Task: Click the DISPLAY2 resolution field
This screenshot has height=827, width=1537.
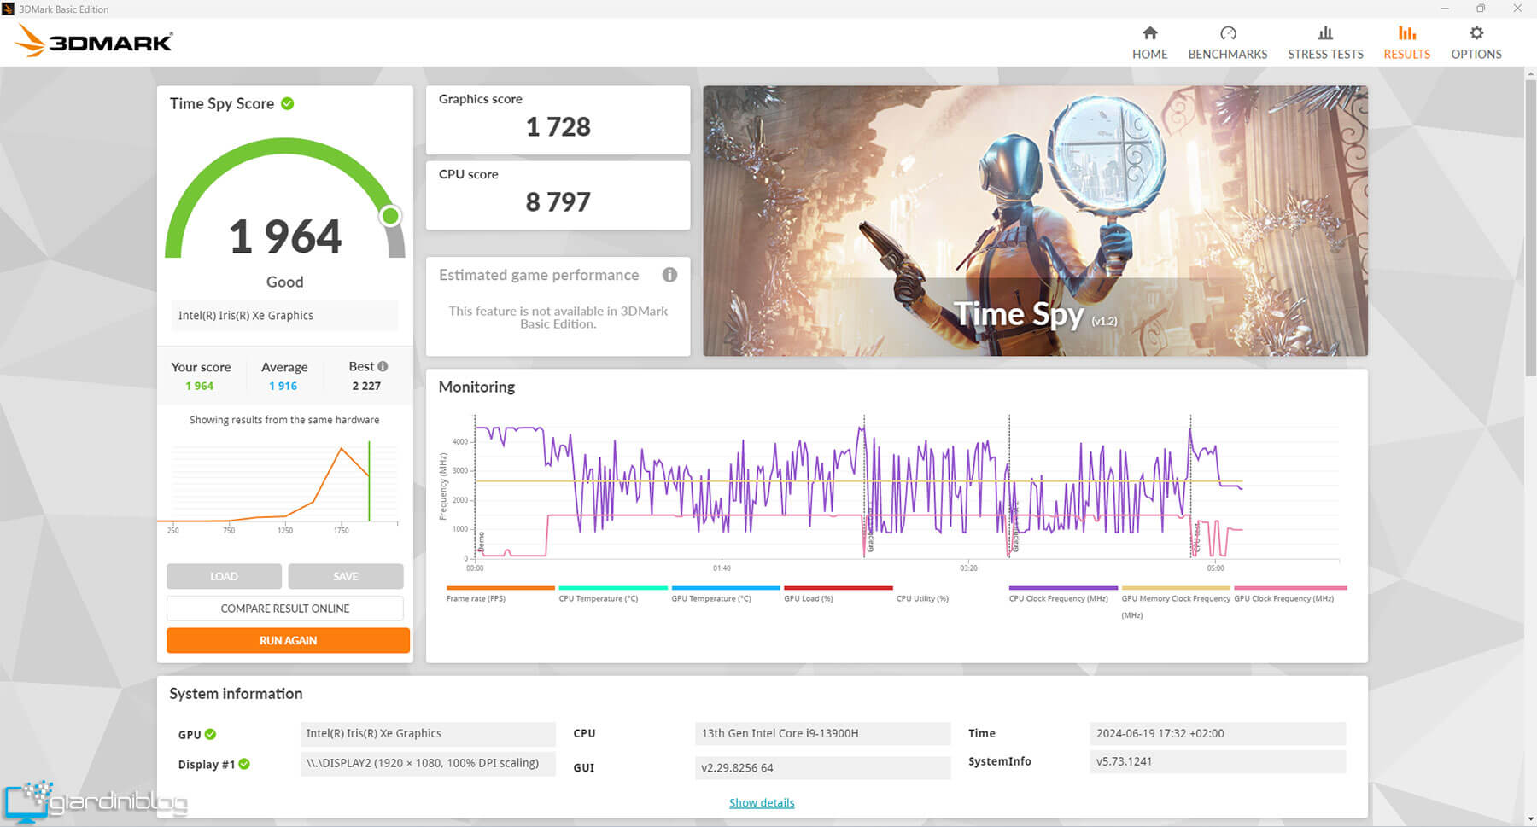Action: pyautogui.click(x=427, y=763)
